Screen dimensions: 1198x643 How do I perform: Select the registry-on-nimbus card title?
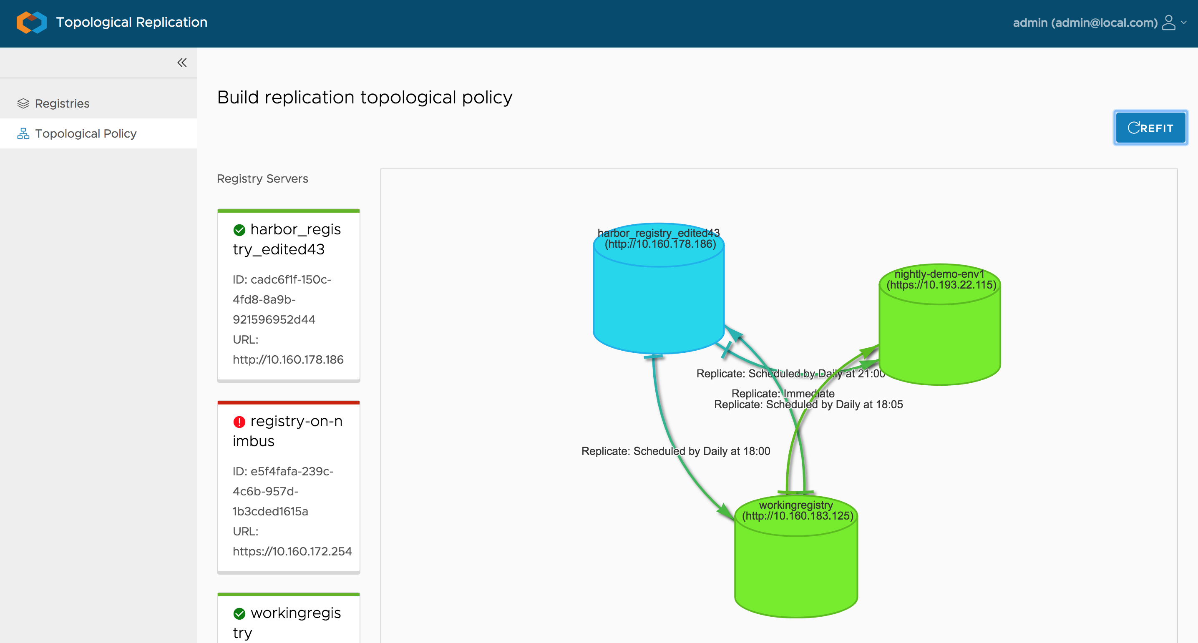[x=287, y=431]
